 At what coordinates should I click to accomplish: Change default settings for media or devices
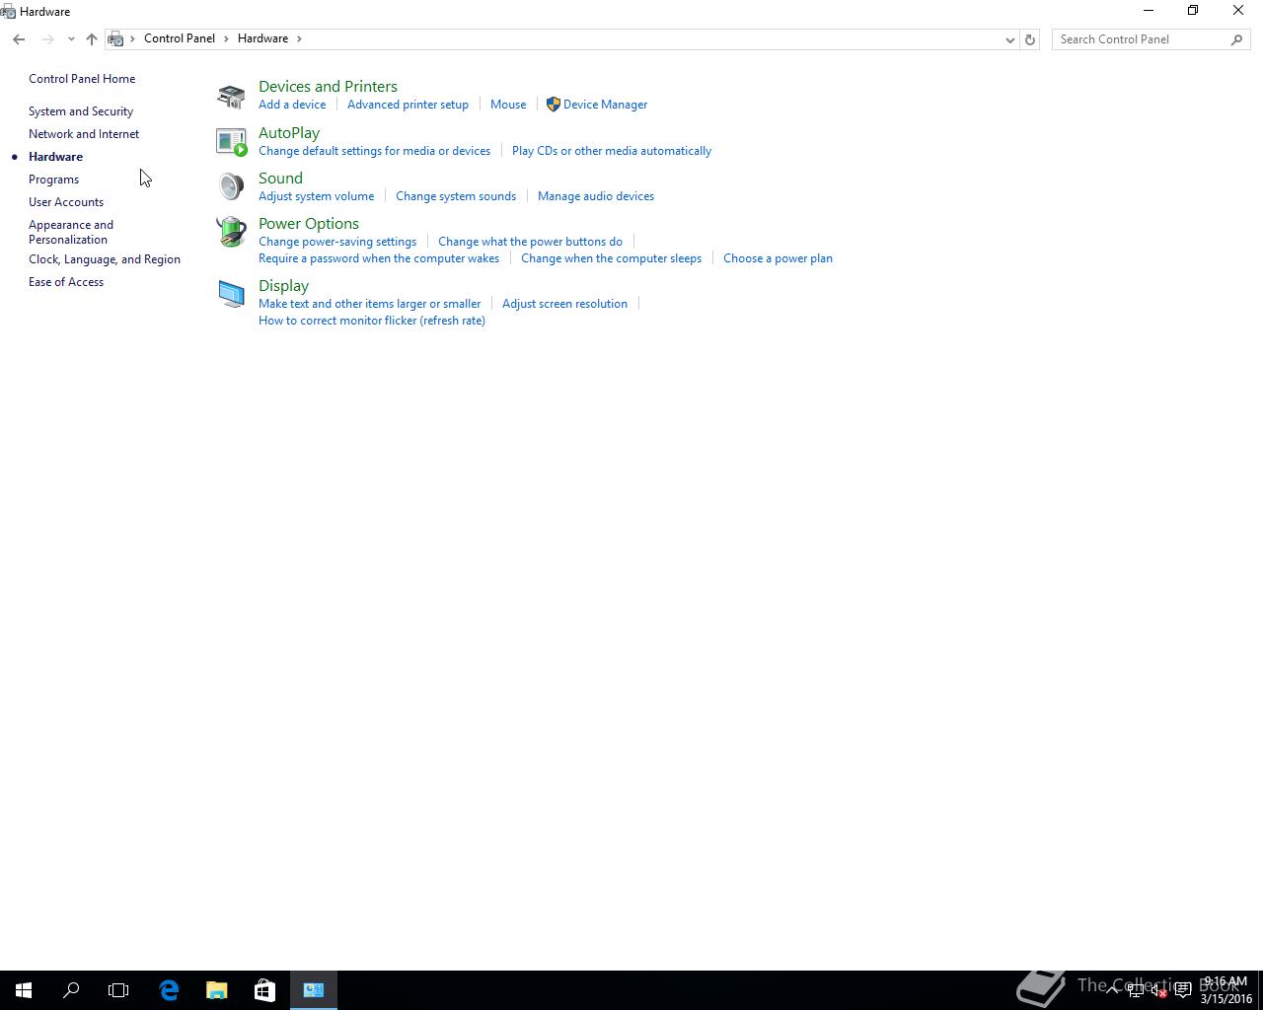pyautogui.click(x=374, y=151)
